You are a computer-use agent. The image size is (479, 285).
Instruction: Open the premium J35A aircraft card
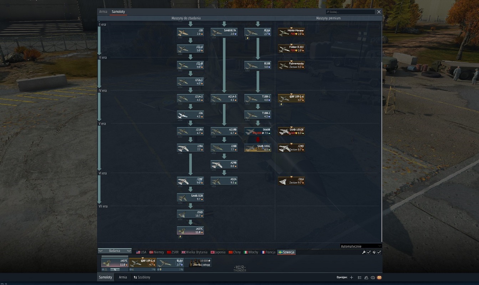point(291,181)
